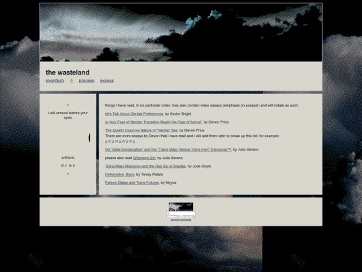Follow the Whipping Girl link

tap(144, 158)
